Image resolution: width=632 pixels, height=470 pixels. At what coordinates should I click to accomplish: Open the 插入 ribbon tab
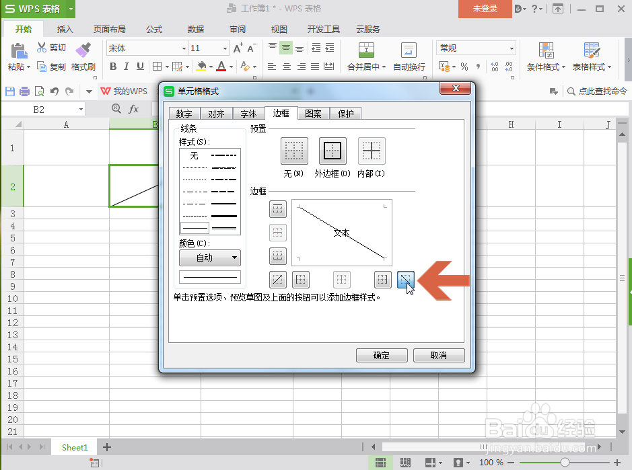[x=65, y=29]
